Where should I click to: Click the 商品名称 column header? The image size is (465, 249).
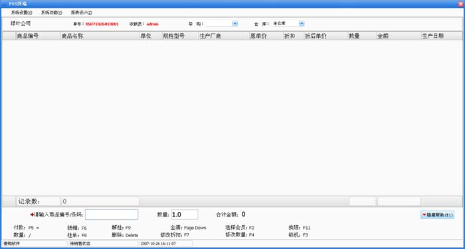pyautogui.click(x=100, y=36)
